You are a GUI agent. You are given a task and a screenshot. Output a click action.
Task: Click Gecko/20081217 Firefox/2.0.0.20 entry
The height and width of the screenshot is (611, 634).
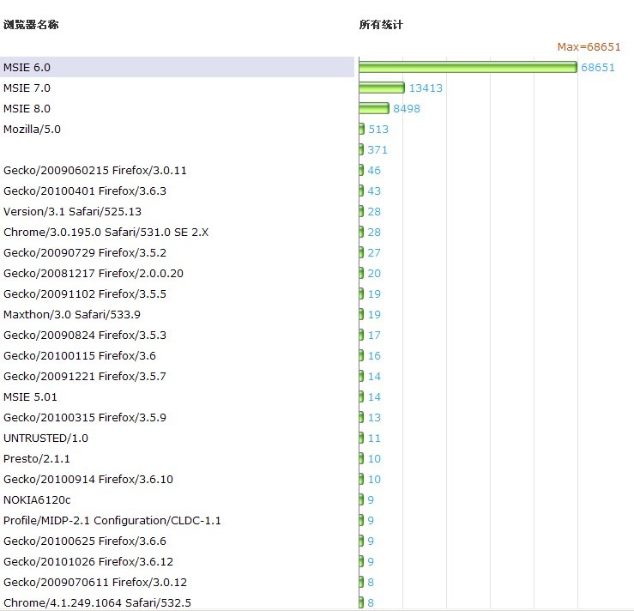click(94, 274)
